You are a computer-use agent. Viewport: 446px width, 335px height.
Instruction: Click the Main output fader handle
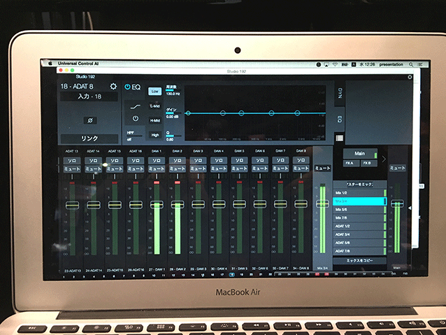(x=397, y=204)
